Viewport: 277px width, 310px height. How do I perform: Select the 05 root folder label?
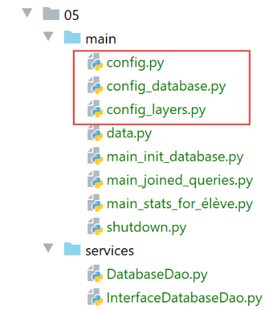click(71, 15)
